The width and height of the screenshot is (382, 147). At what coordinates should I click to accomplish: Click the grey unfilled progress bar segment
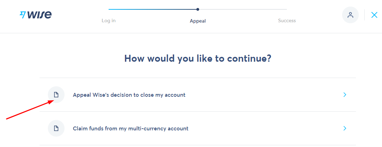point(243,9)
